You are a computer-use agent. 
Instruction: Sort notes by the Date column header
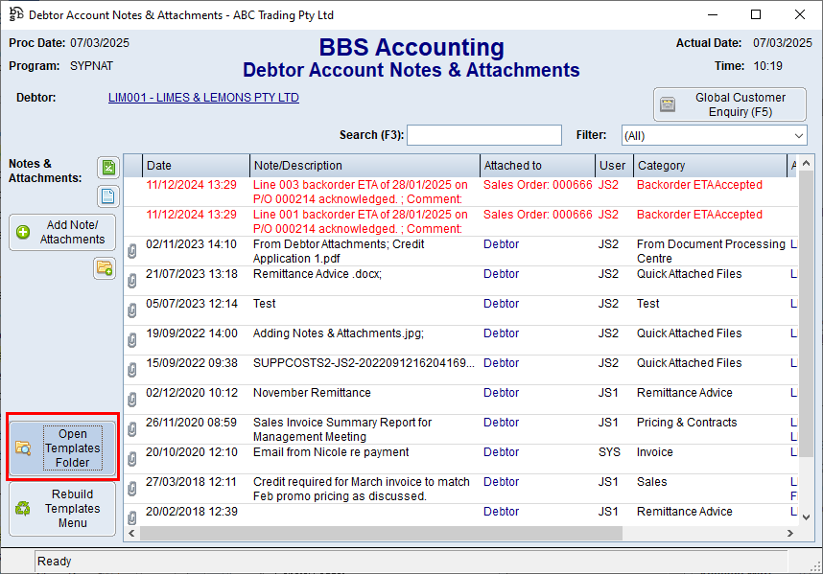pyautogui.click(x=196, y=165)
